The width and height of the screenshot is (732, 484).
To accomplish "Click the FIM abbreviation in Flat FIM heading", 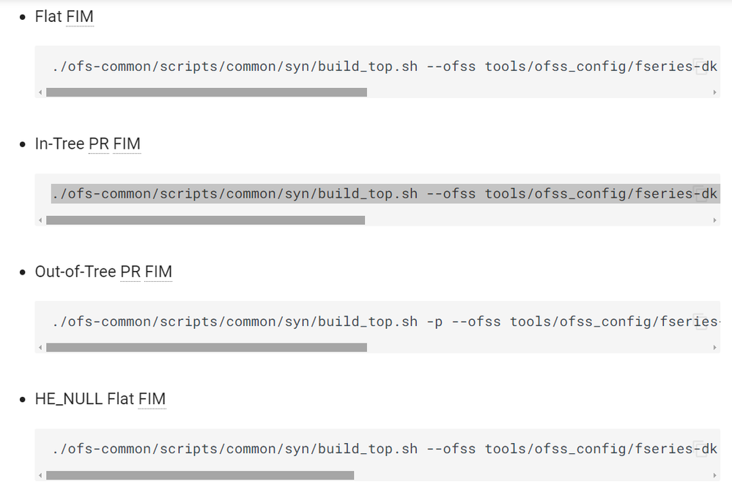I will point(79,16).
